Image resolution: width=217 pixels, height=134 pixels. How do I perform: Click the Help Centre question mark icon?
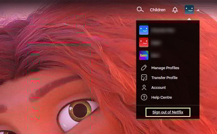[x=144, y=97]
